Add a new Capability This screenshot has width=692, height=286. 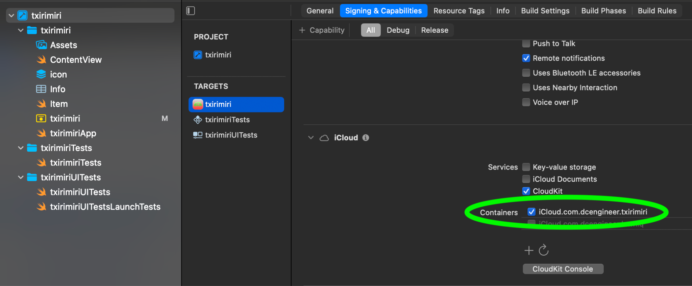[x=322, y=30]
